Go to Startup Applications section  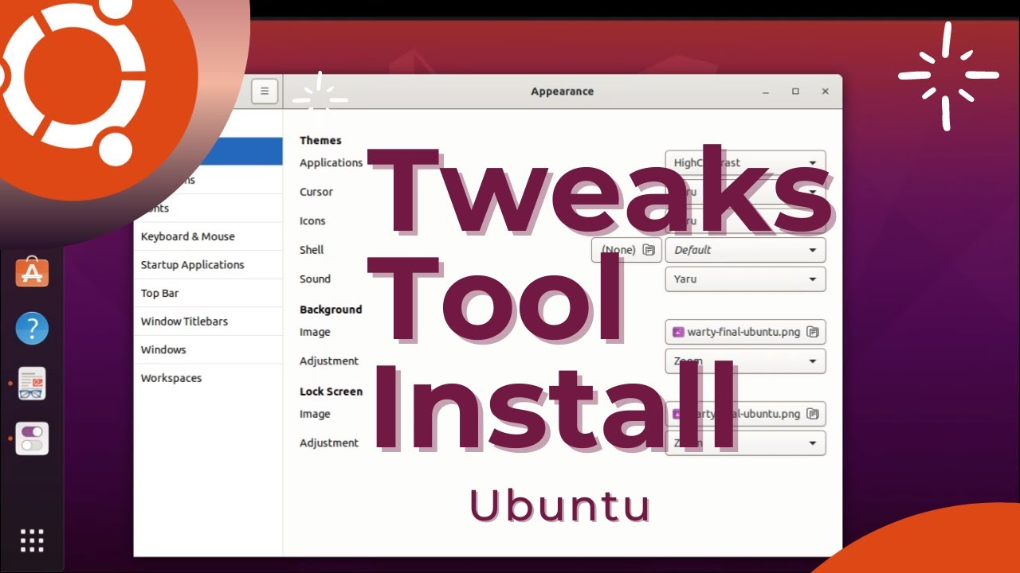208,265
